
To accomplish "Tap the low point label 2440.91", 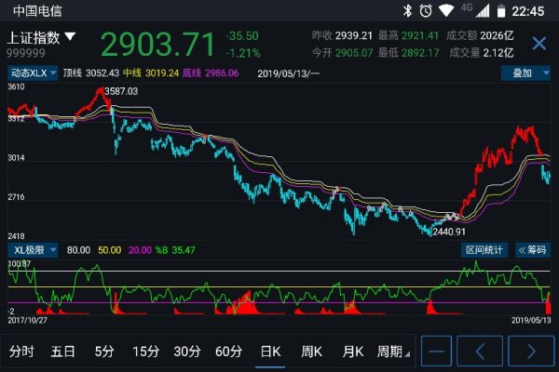I will tap(449, 232).
